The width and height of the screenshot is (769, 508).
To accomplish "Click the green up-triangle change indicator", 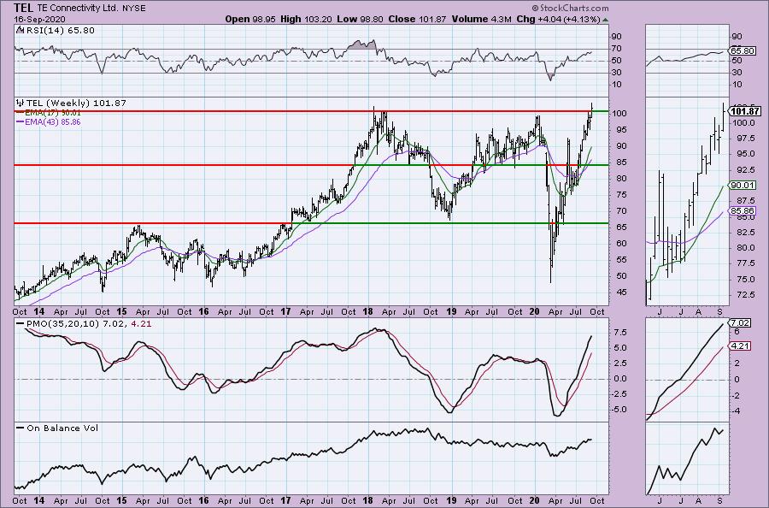I will 606,20.
